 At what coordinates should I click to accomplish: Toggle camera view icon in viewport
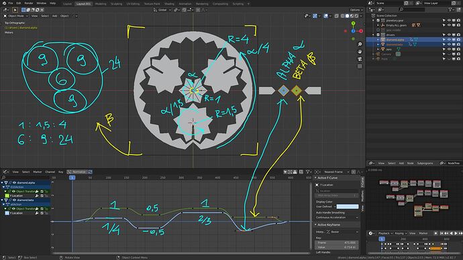tap(360, 59)
